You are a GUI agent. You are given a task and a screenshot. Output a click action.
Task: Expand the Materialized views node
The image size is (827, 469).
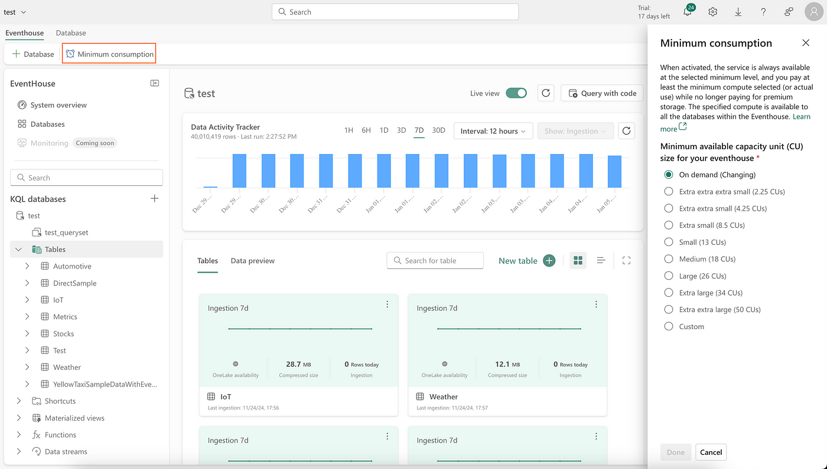click(18, 418)
